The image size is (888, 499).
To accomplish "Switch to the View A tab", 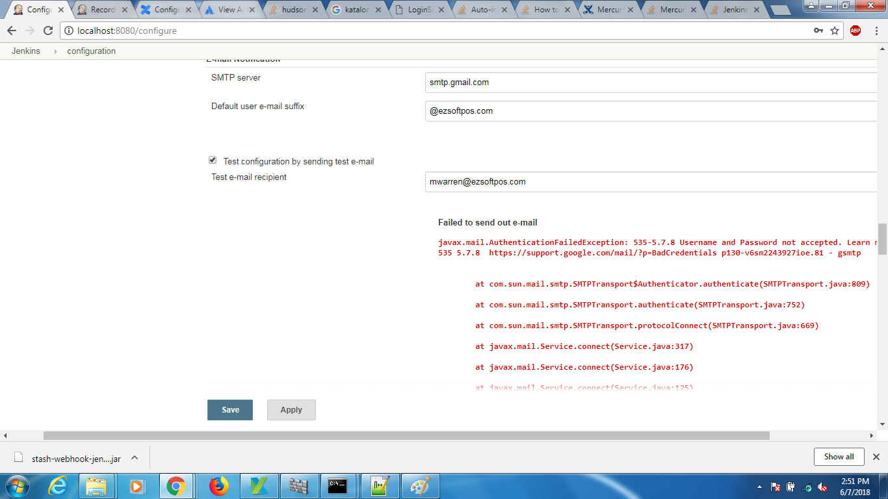I will (x=229, y=10).
